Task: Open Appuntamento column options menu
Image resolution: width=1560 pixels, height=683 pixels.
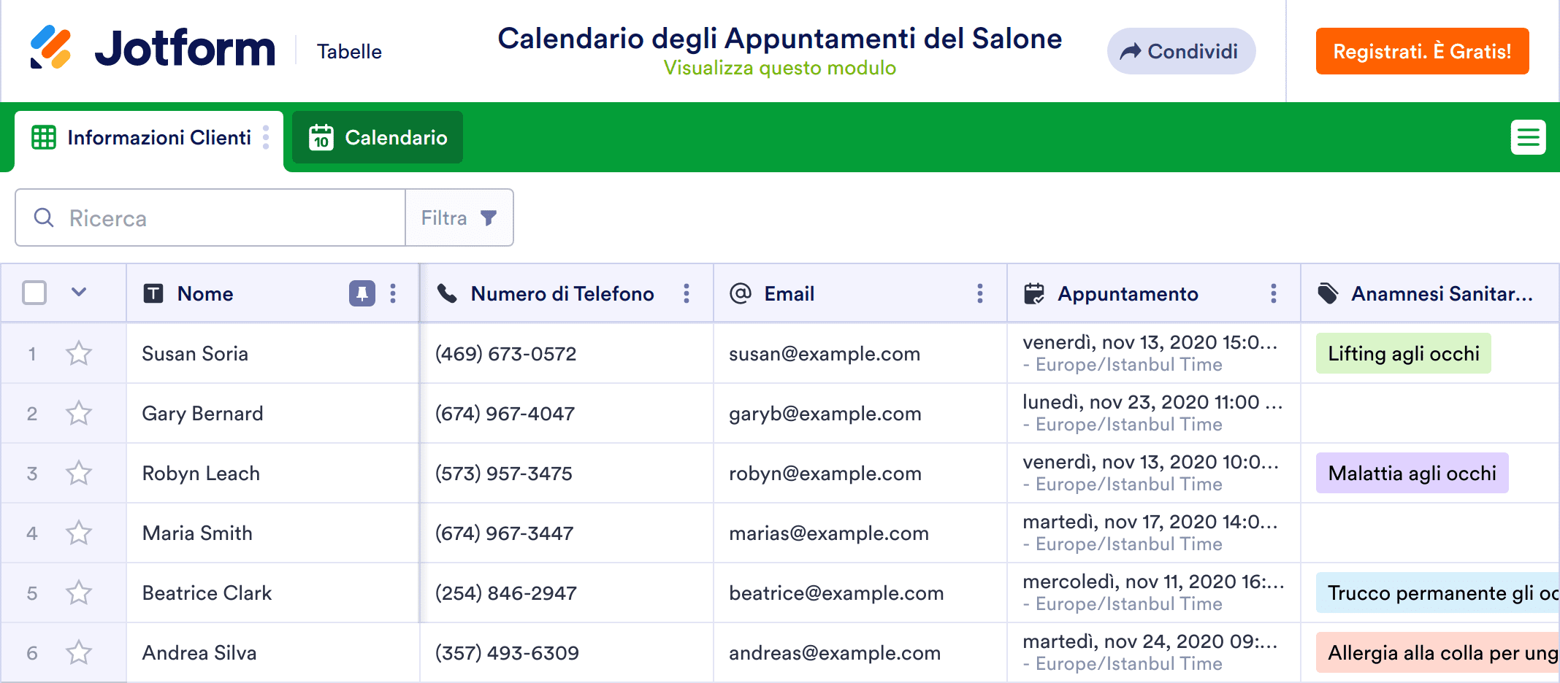Action: tap(1274, 293)
